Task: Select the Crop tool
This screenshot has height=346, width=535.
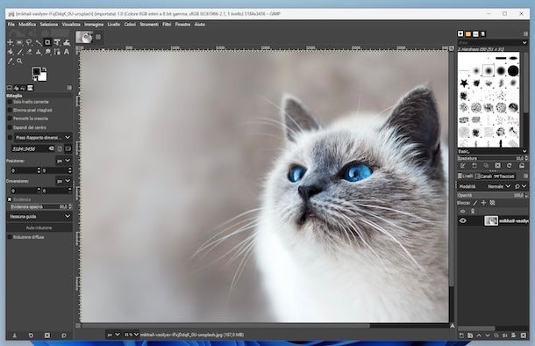Action: point(47,42)
